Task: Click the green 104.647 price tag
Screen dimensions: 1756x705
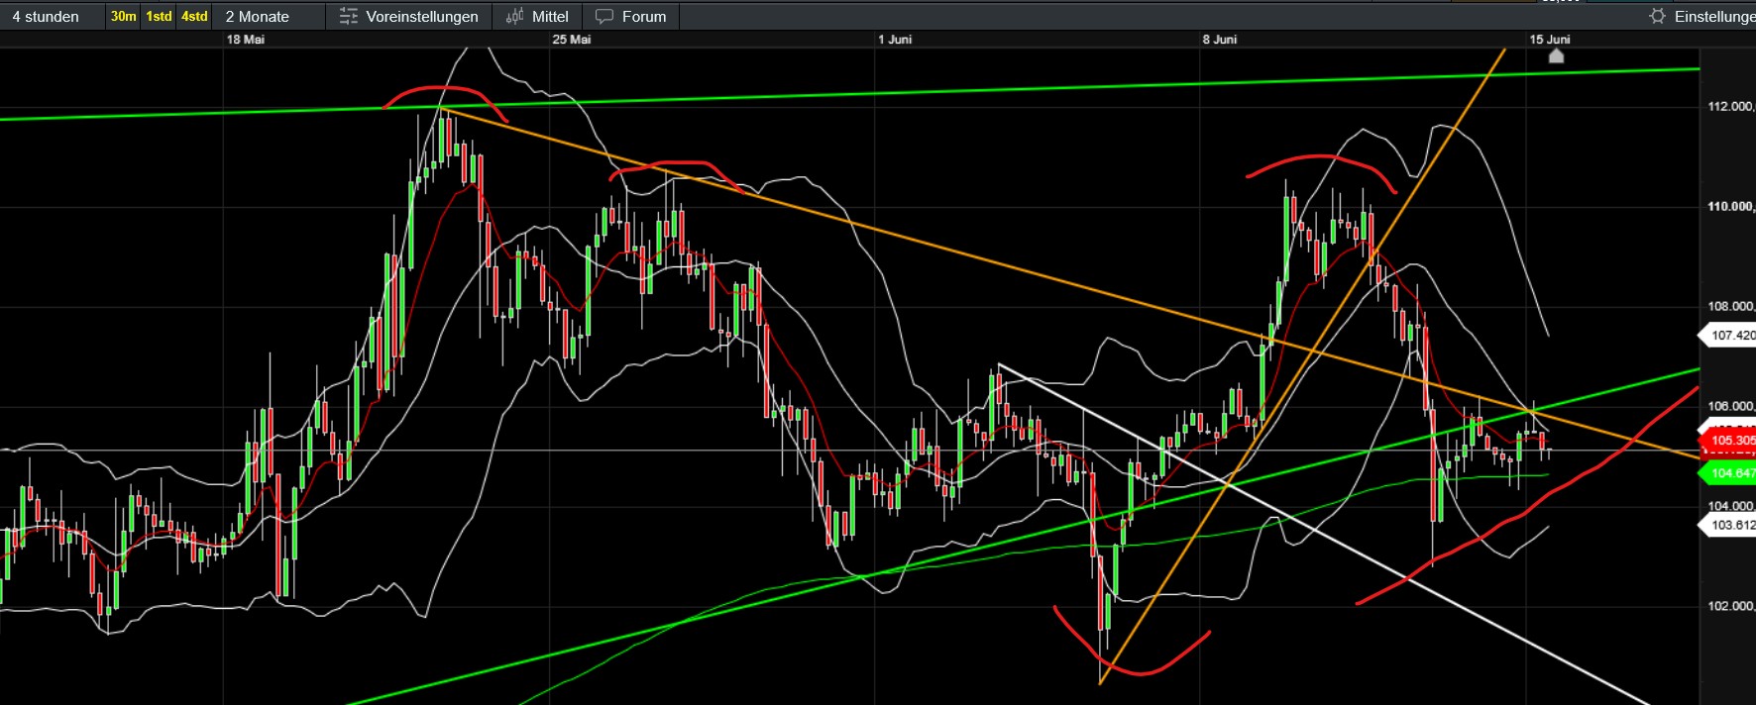Action: click(1728, 473)
